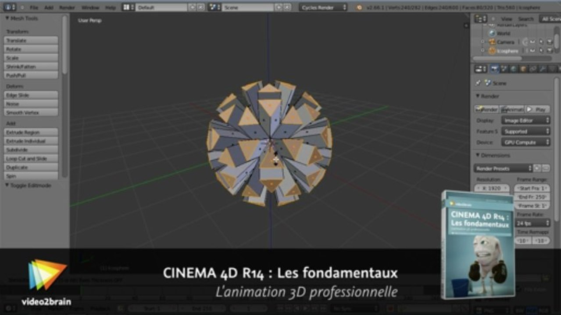This screenshot has height=315, width=561.
Task: Toggle Camera viewport visibility eye
Action: tap(532, 42)
